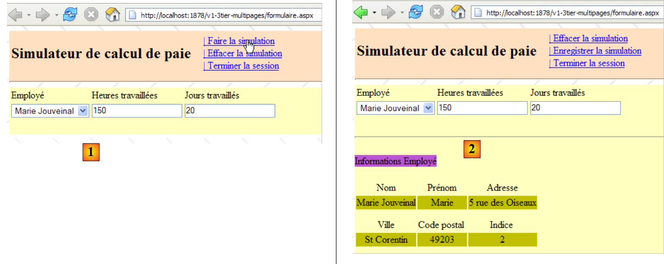Open back-history dropdown arrow beside the green Back button
Screen dimensions: 664x264
click(374, 13)
